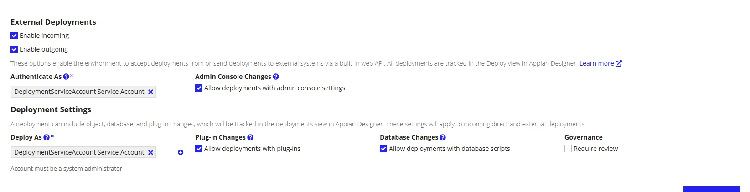Toggle Allow deployments with database scripts
The image size is (750, 192).
pyautogui.click(x=383, y=149)
